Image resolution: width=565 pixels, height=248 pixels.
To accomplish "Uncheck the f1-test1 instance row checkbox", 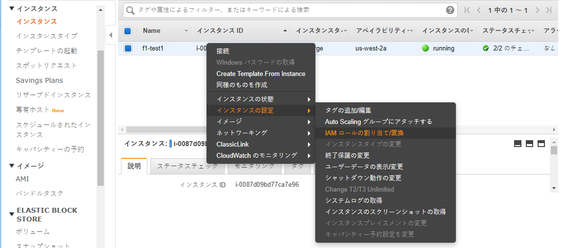I will (x=128, y=48).
